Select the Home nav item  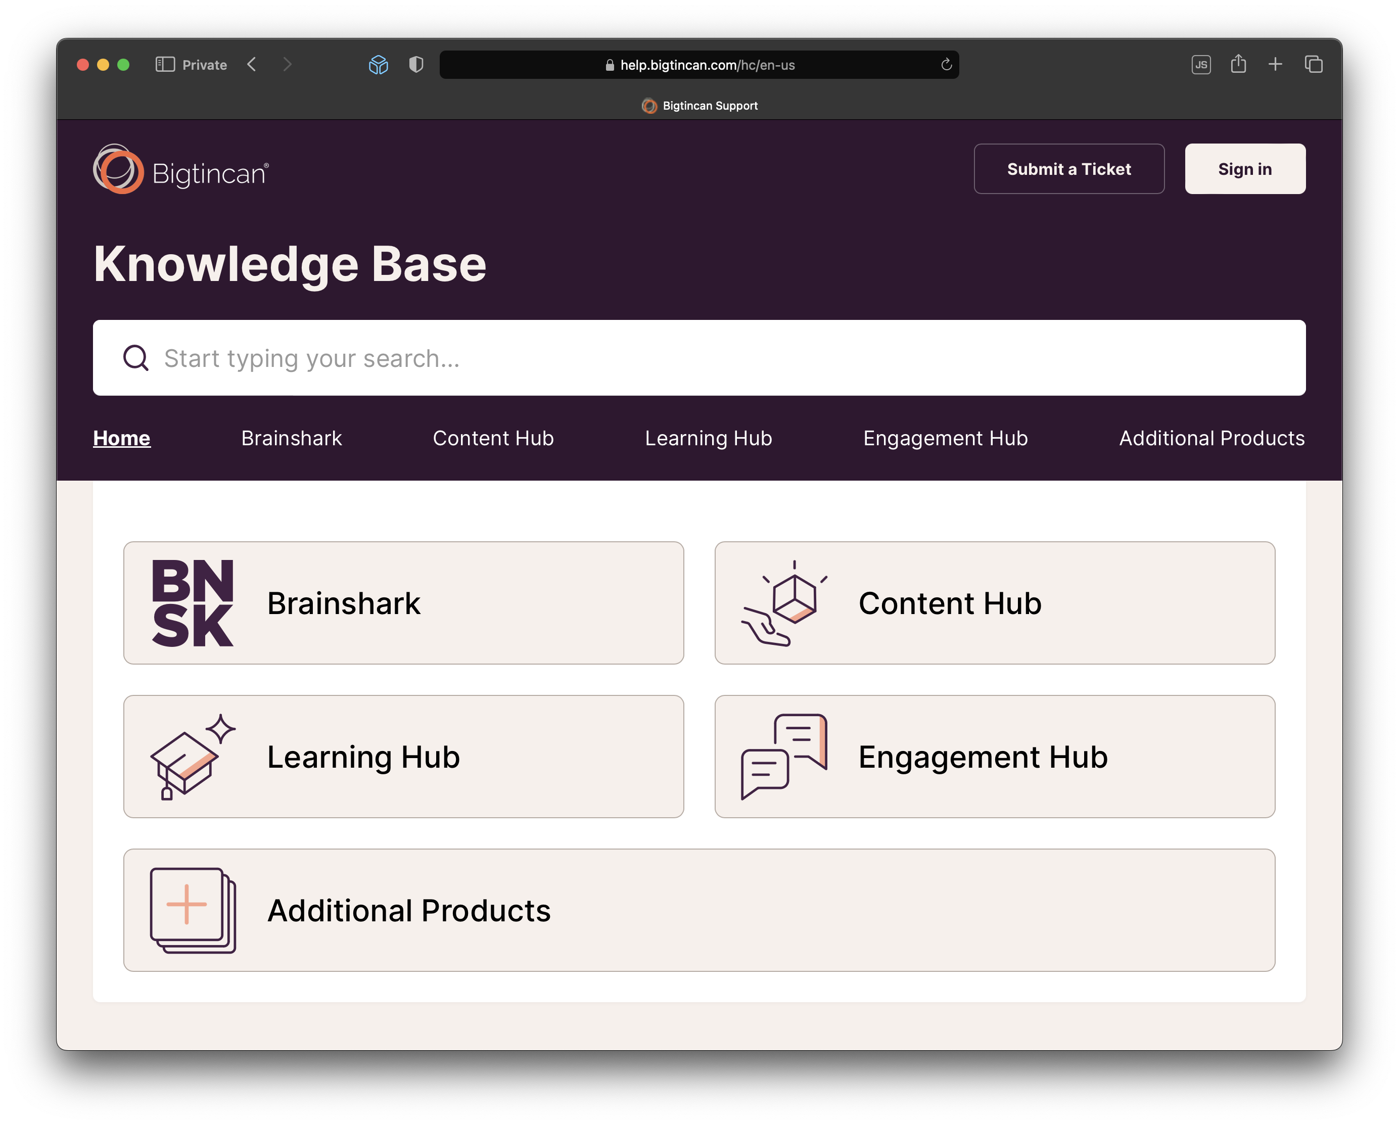pyautogui.click(x=121, y=439)
